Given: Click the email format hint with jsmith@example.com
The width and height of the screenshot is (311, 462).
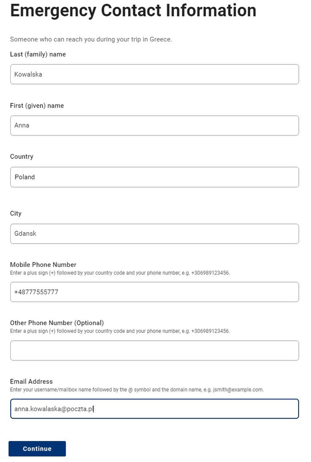Looking at the screenshot, I should [137, 390].
